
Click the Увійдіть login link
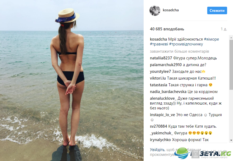(157, 150)
